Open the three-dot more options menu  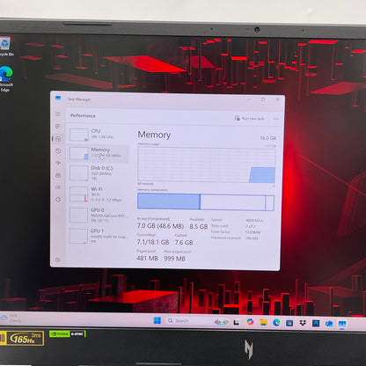tap(276, 119)
